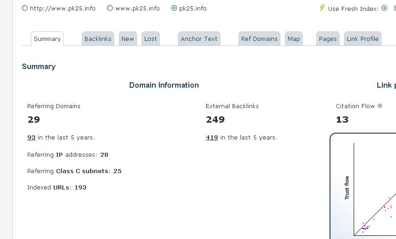Switch to the Link Profile tab
Screen dimensions: 396x239
point(363,39)
